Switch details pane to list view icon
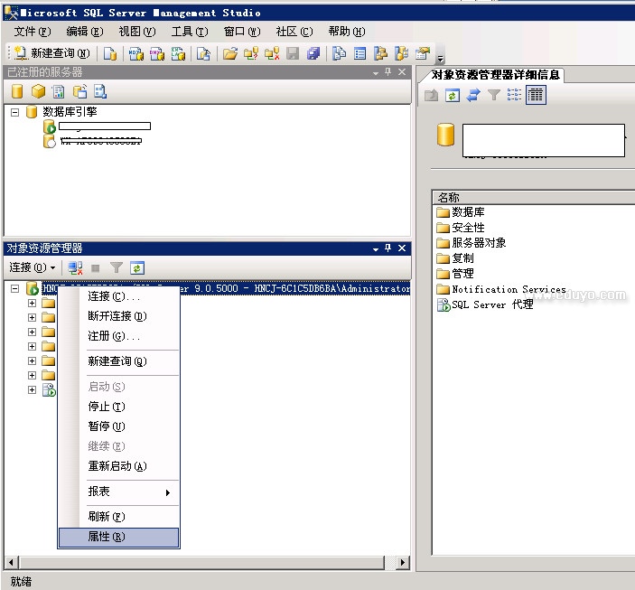635x590 pixels. pos(515,95)
